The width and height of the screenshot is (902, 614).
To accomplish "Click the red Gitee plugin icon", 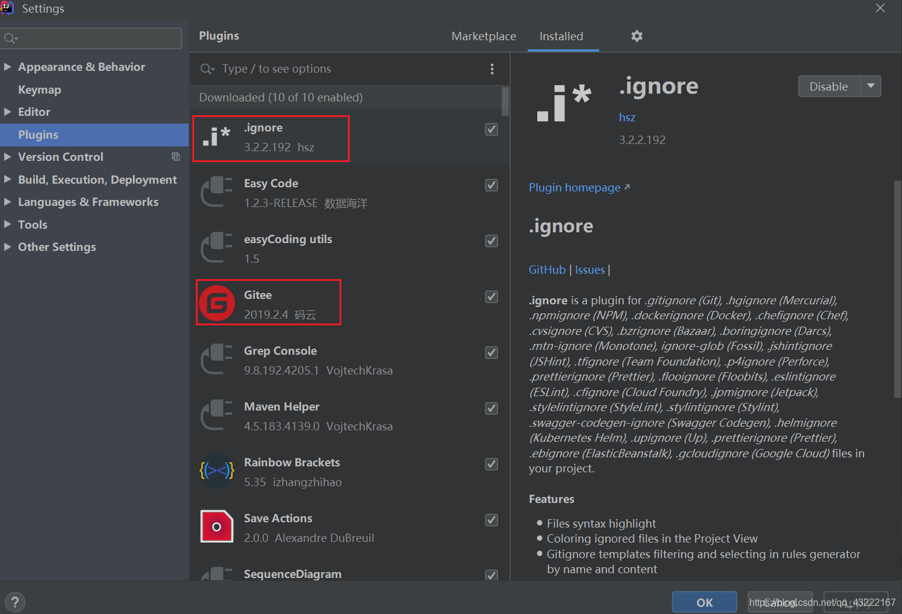I will tap(217, 304).
